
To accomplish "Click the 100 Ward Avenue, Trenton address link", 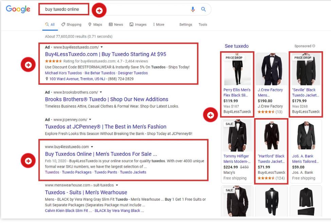I will pos(77,79).
